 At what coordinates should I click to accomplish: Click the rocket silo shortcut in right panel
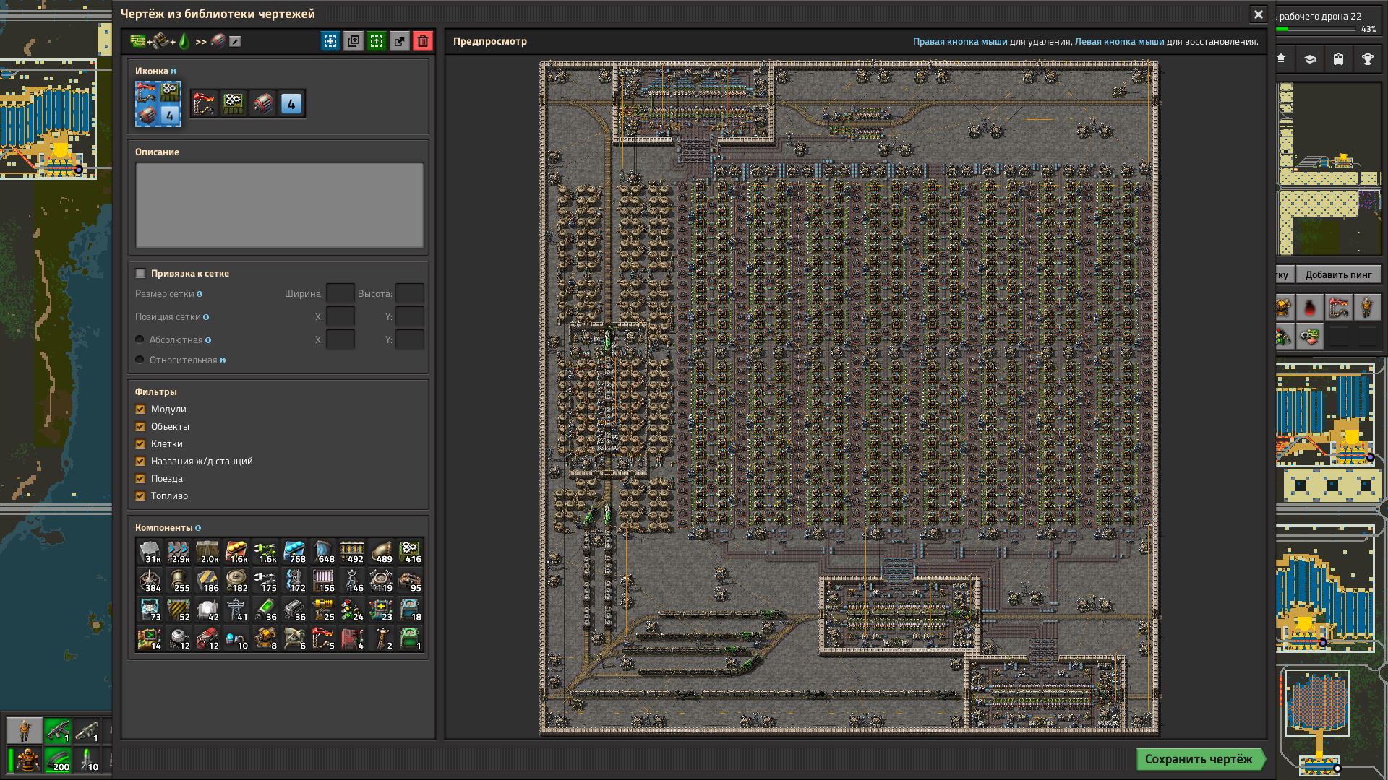coord(1338,308)
